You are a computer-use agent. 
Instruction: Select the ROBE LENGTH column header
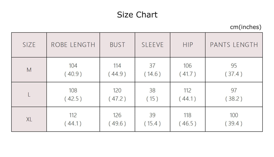(x=73, y=45)
